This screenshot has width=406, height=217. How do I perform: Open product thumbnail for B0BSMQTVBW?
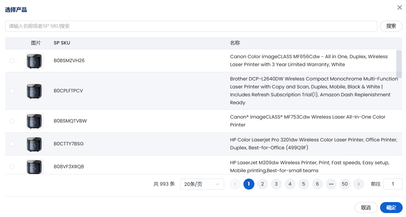point(35,121)
